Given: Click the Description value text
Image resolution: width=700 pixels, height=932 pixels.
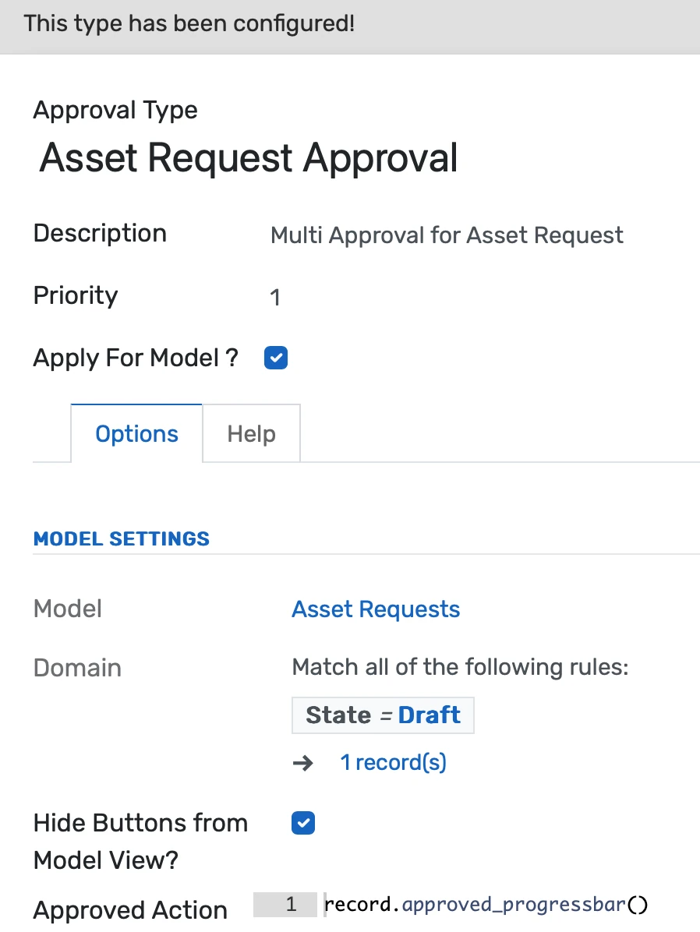Looking at the screenshot, I should (446, 235).
